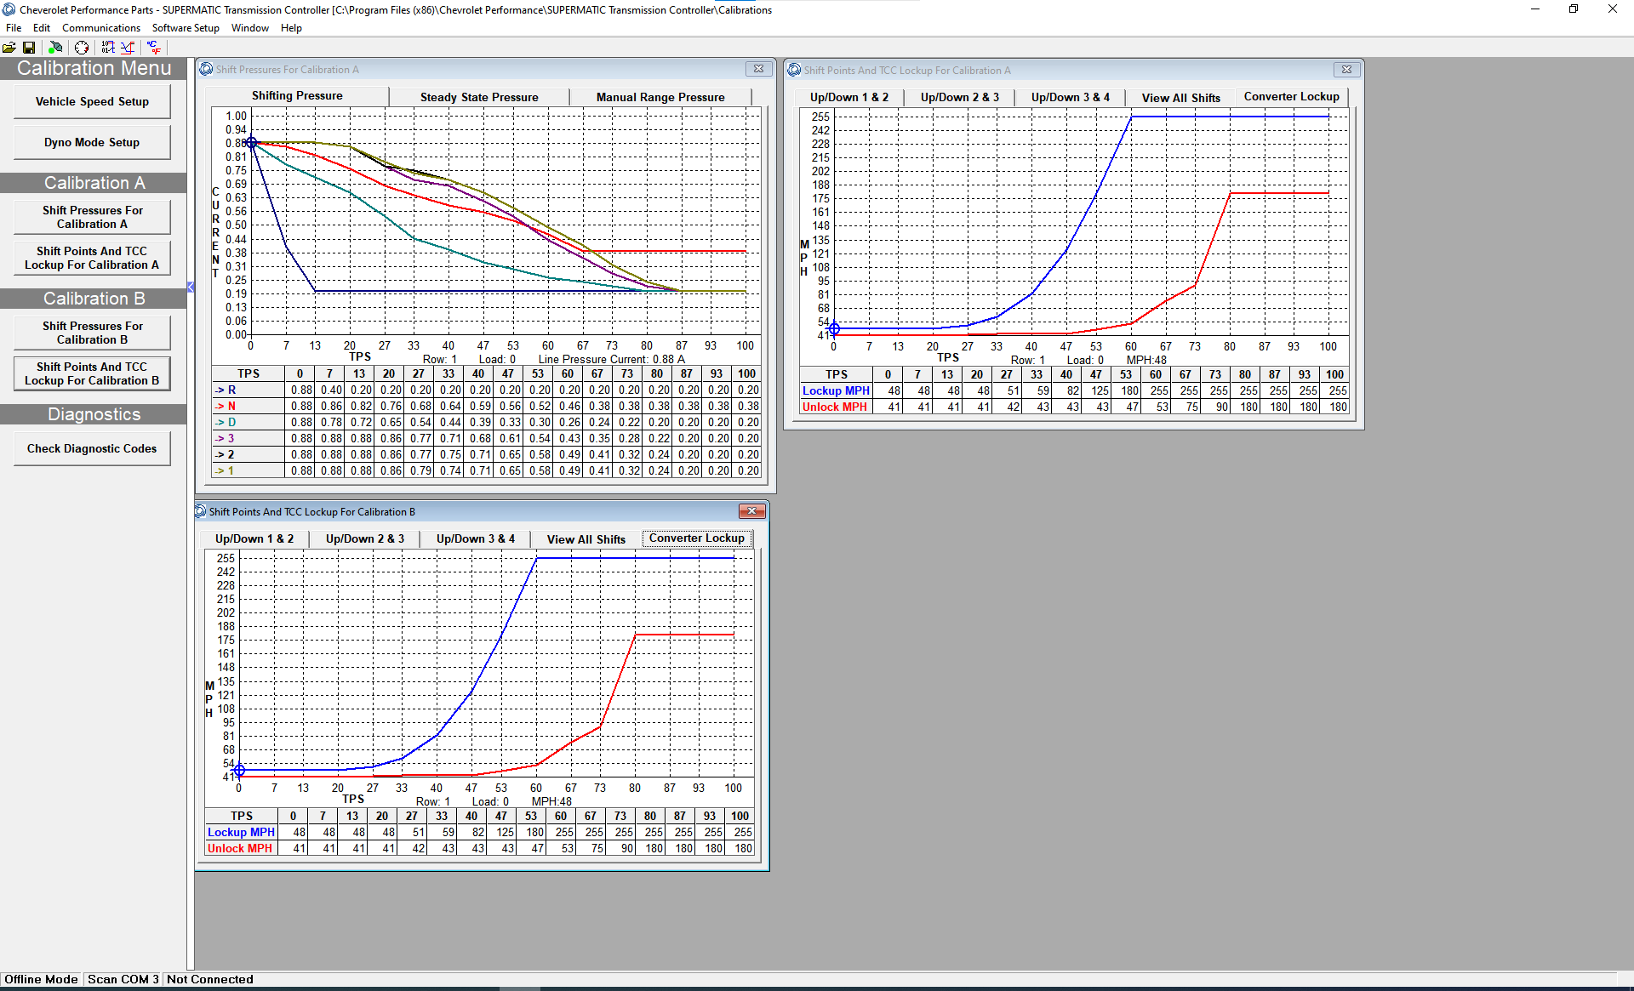Click the sidebar collapse arrow handle
The width and height of the screenshot is (1634, 991).
pyautogui.click(x=191, y=288)
